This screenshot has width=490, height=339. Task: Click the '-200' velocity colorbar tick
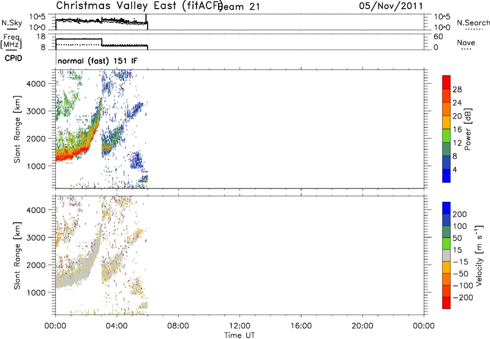463,297
